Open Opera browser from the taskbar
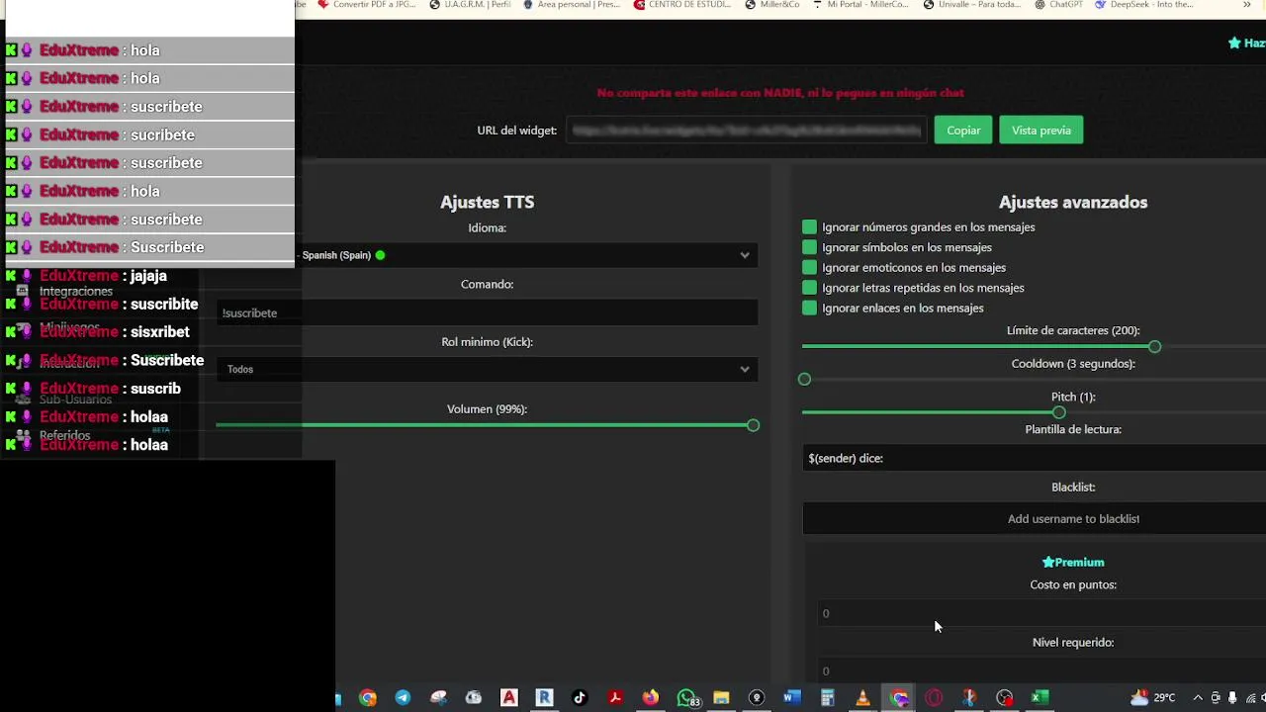Screen dimensions: 1266x712 pos(934,698)
